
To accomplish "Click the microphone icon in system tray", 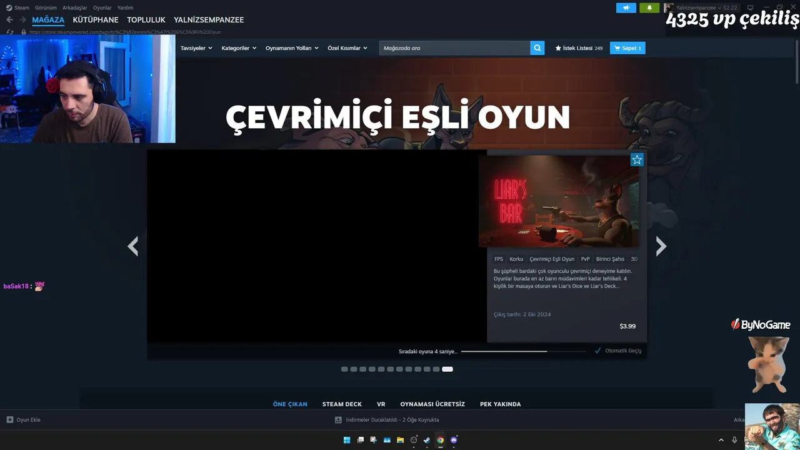I will point(734,440).
